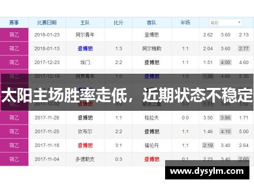Click the 1:1 full score in 格拉夫 row
Image resolution: width=254 pixels, height=184 pixels.
click(118, 117)
